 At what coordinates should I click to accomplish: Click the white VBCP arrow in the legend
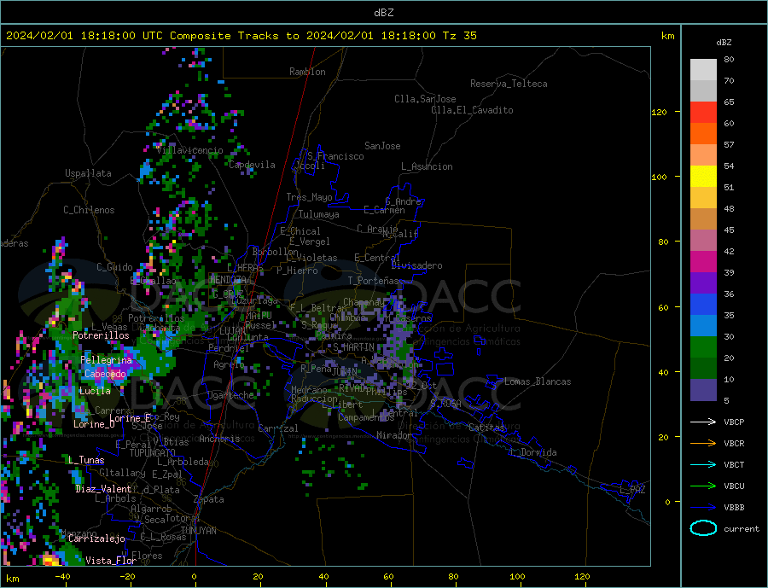[703, 422]
